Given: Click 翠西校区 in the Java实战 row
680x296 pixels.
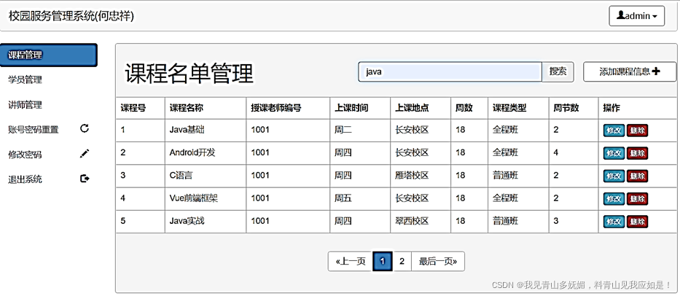Looking at the screenshot, I should [412, 221].
